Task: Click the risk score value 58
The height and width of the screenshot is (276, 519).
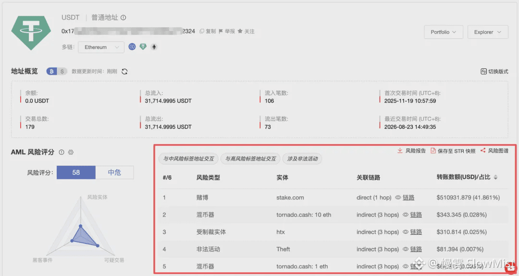Action: coord(76,172)
